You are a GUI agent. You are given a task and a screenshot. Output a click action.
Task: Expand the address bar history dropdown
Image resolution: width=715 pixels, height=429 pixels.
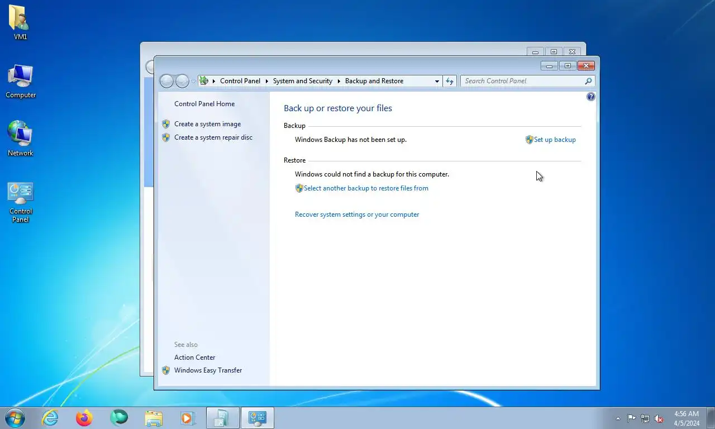[x=437, y=81]
